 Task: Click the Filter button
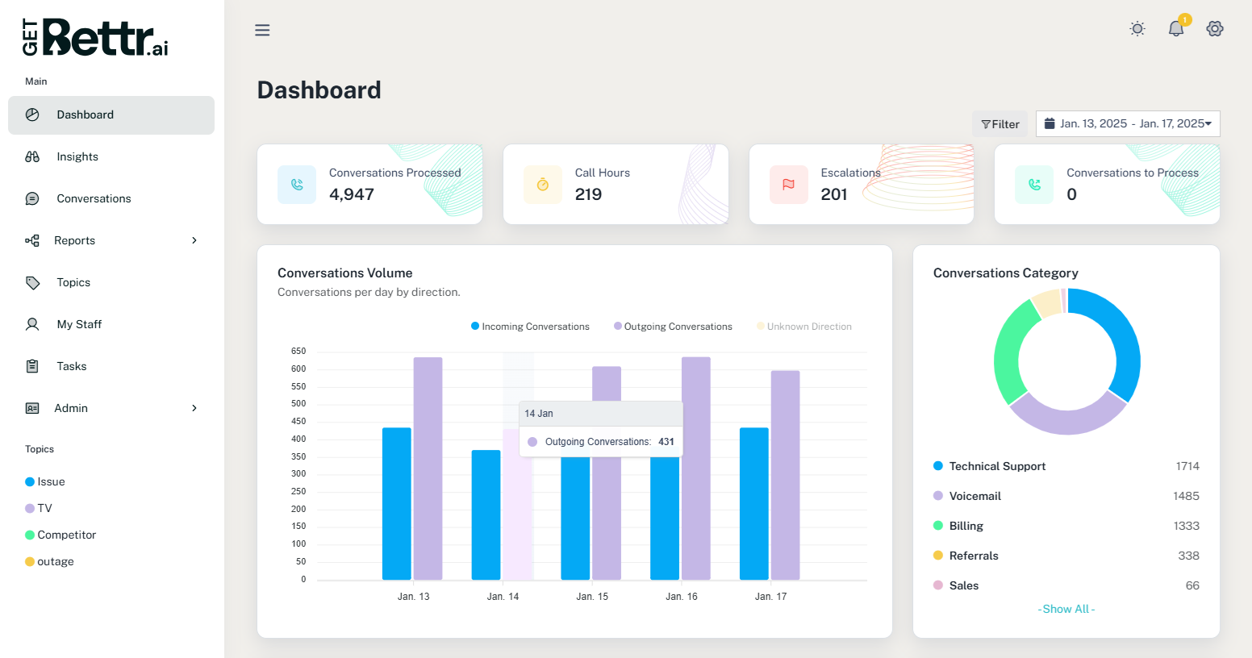coord(1000,124)
